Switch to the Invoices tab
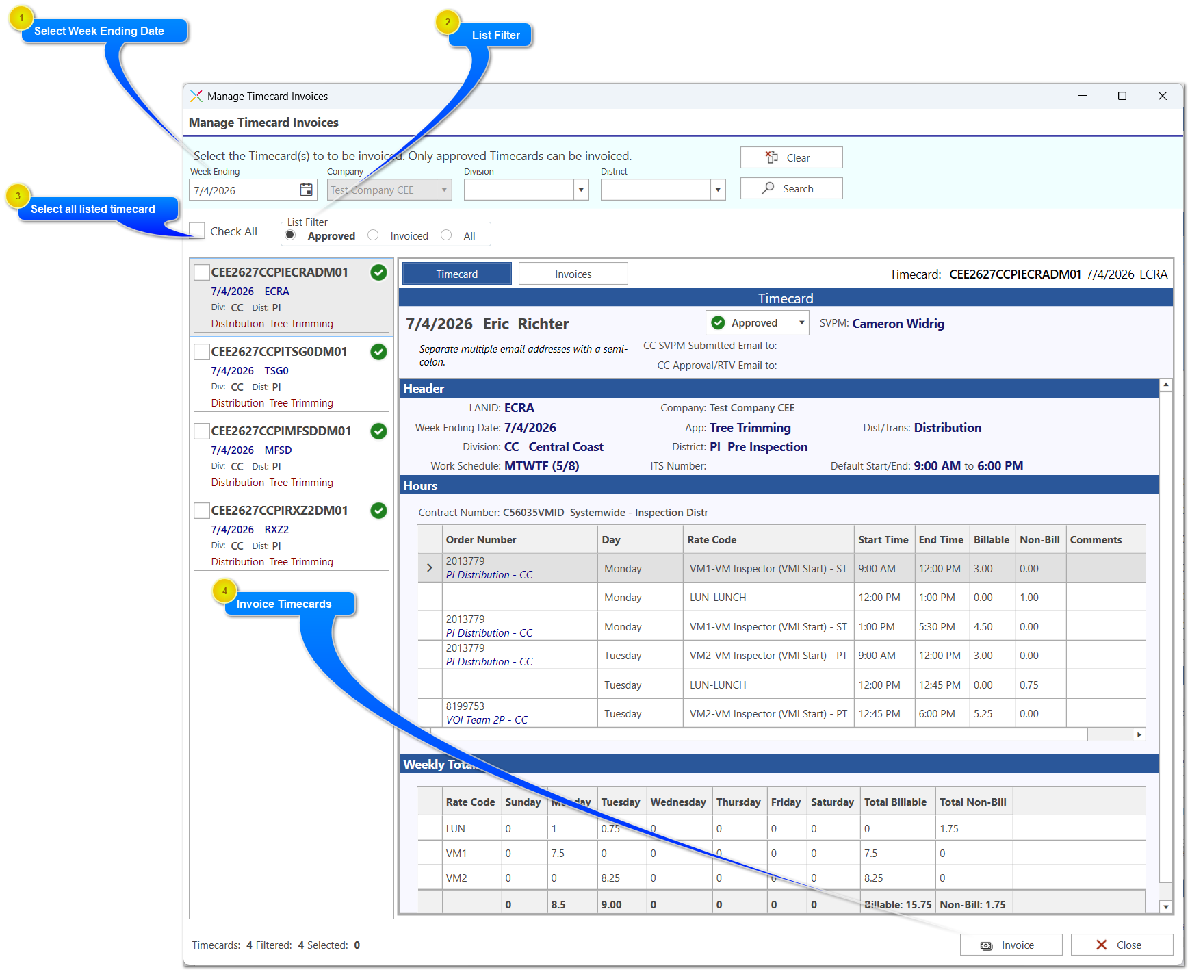The width and height of the screenshot is (1190, 972). (573, 274)
